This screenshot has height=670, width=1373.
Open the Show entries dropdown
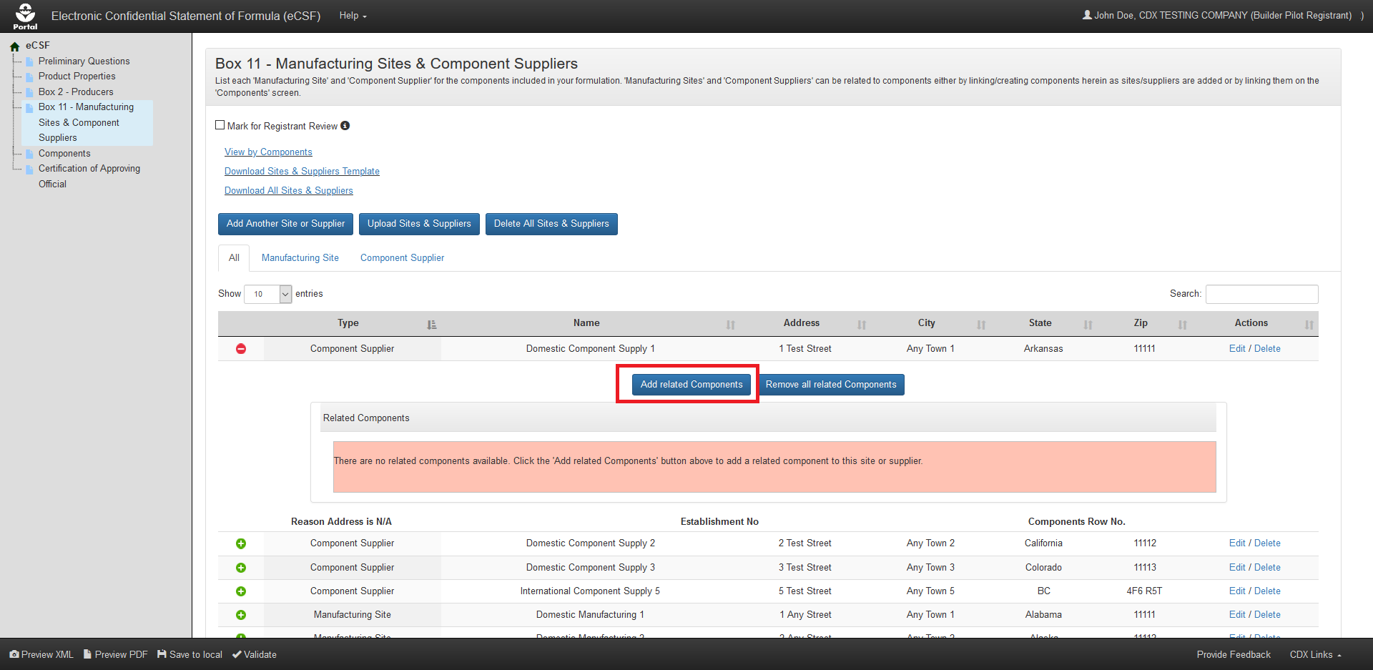[267, 294]
